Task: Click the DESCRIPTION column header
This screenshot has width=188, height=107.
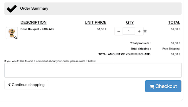Action: tap(33, 22)
